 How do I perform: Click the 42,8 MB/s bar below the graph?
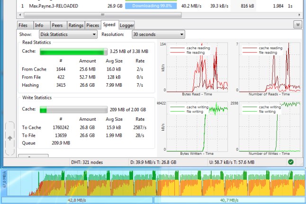[x=77, y=200]
